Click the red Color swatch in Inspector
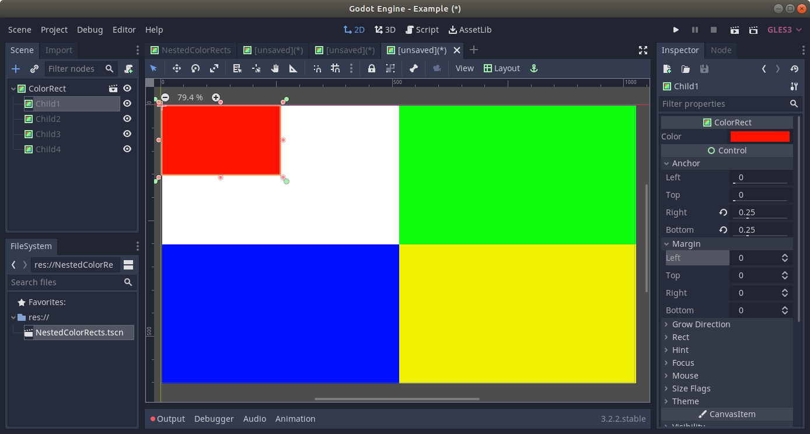 click(x=760, y=136)
